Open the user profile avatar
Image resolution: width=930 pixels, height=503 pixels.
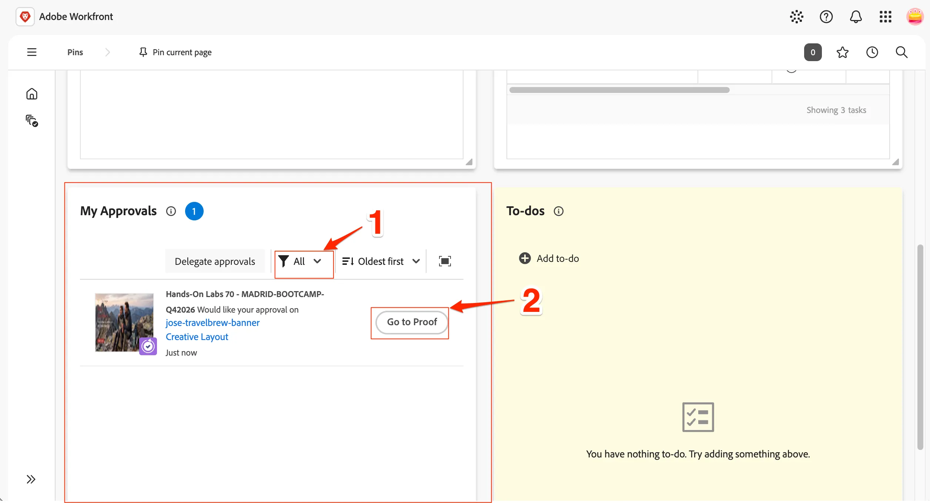click(915, 17)
